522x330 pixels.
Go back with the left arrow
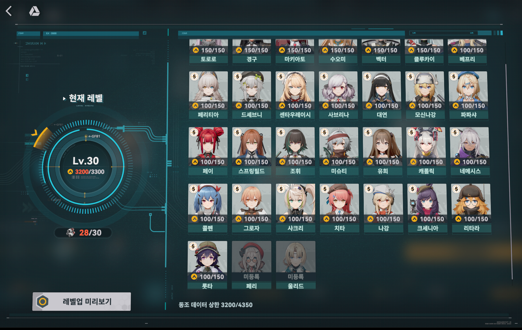[9, 11]
